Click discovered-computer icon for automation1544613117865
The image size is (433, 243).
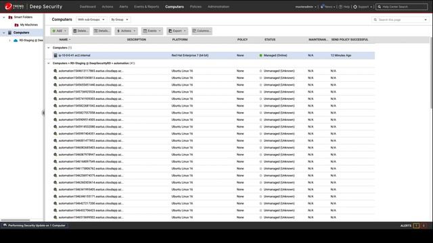(55, 71)
